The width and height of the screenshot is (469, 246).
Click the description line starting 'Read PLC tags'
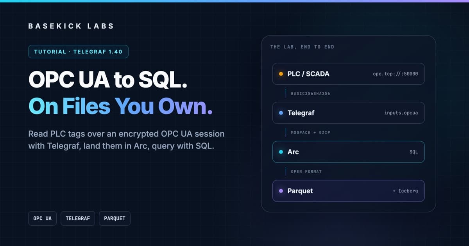tap(126, 134)
